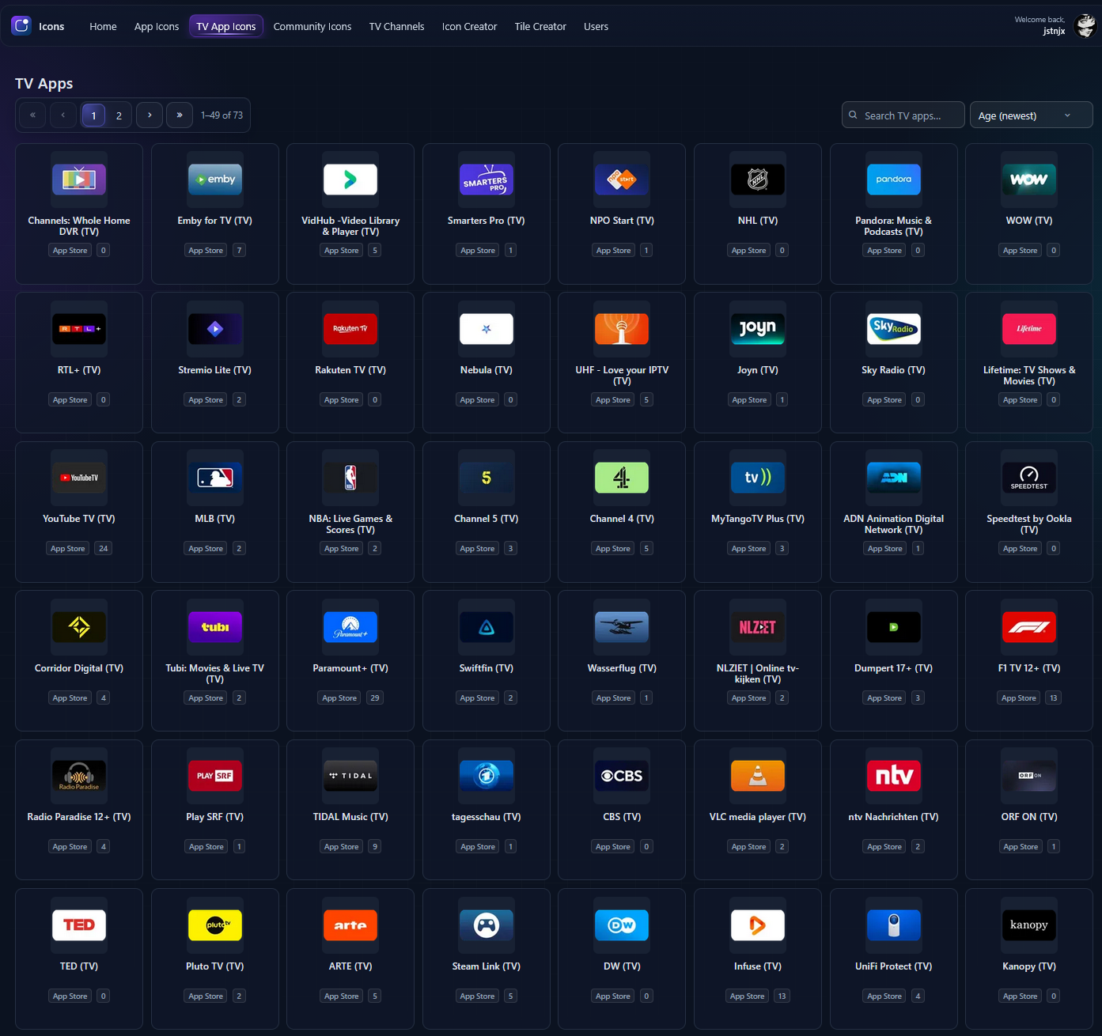Screen dimensions: 1102x1036
Task: Open the ORF ON (TV) title
Action: 1029,817
